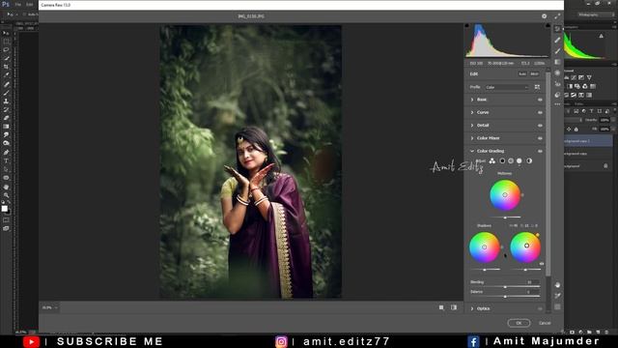Select the Lasso tool in Photoshop toolbar
This screenshot has height=348, width=618.
click(6, 49)
